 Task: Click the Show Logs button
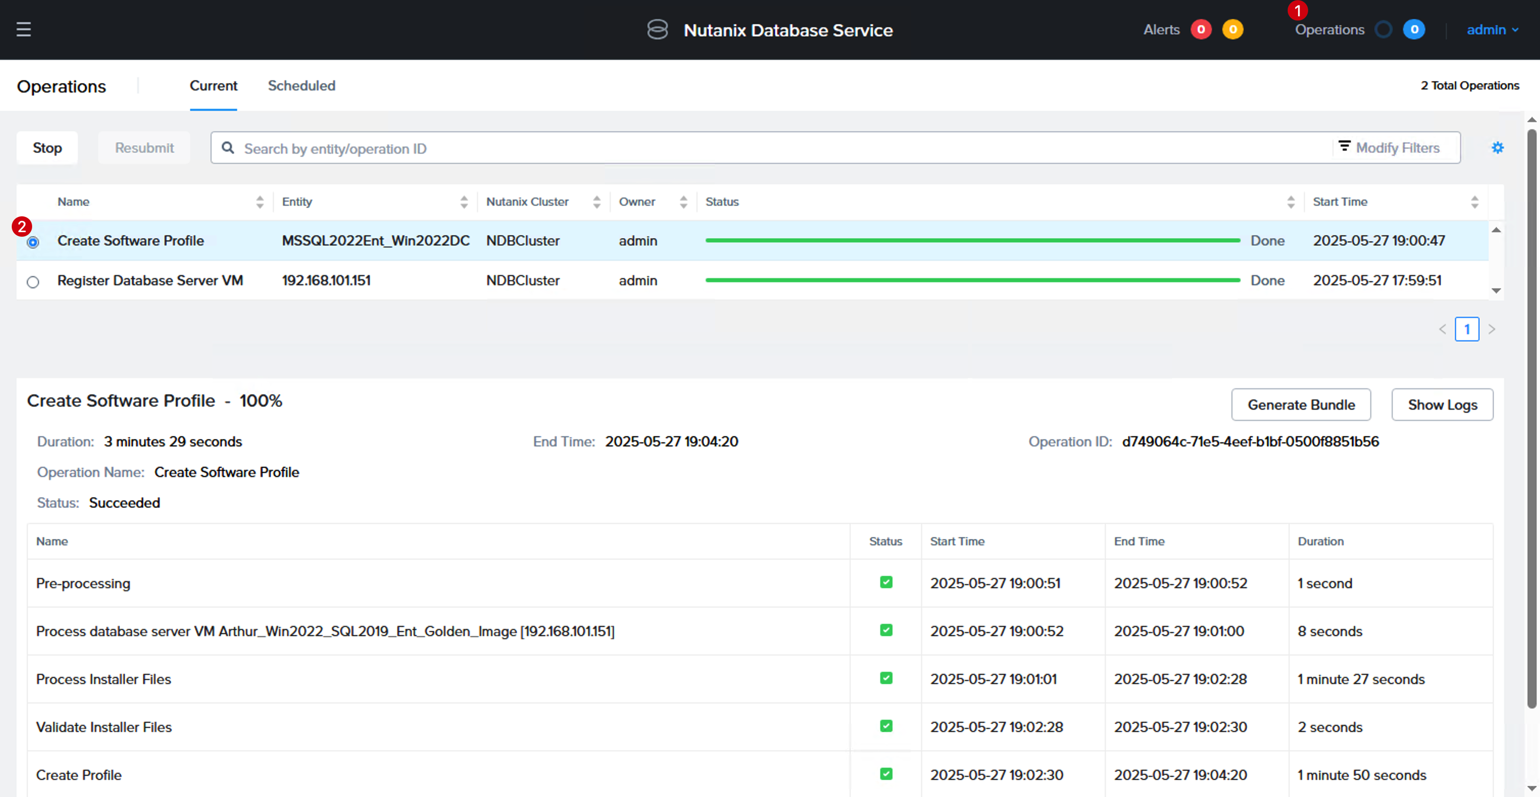[1442, 405]
